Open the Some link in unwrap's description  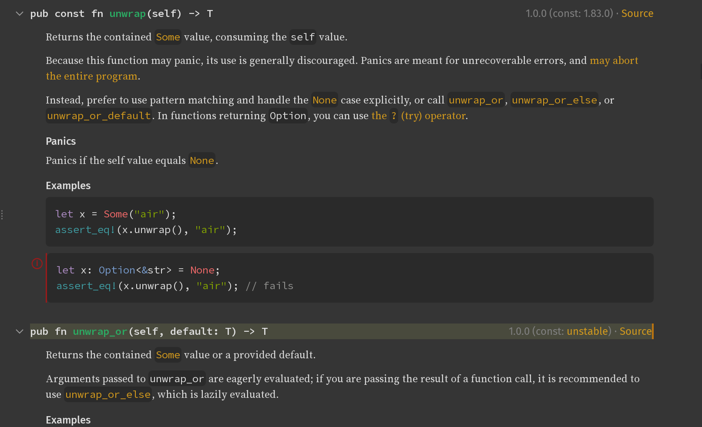pyautogui.click(x=168, y=37)
